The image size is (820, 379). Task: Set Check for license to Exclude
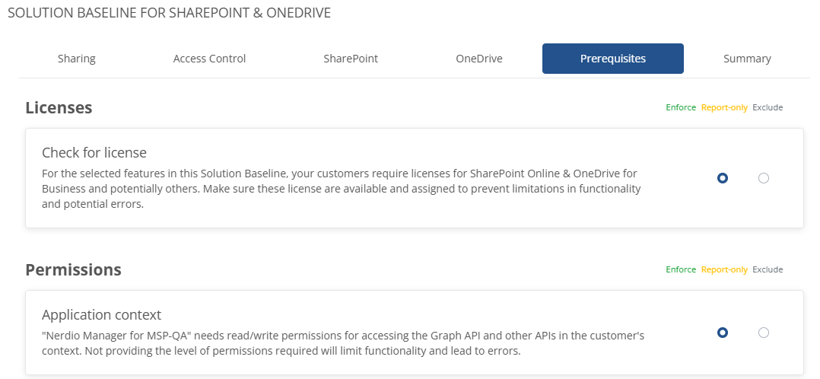pyautogui.click(x=764, y=178)
